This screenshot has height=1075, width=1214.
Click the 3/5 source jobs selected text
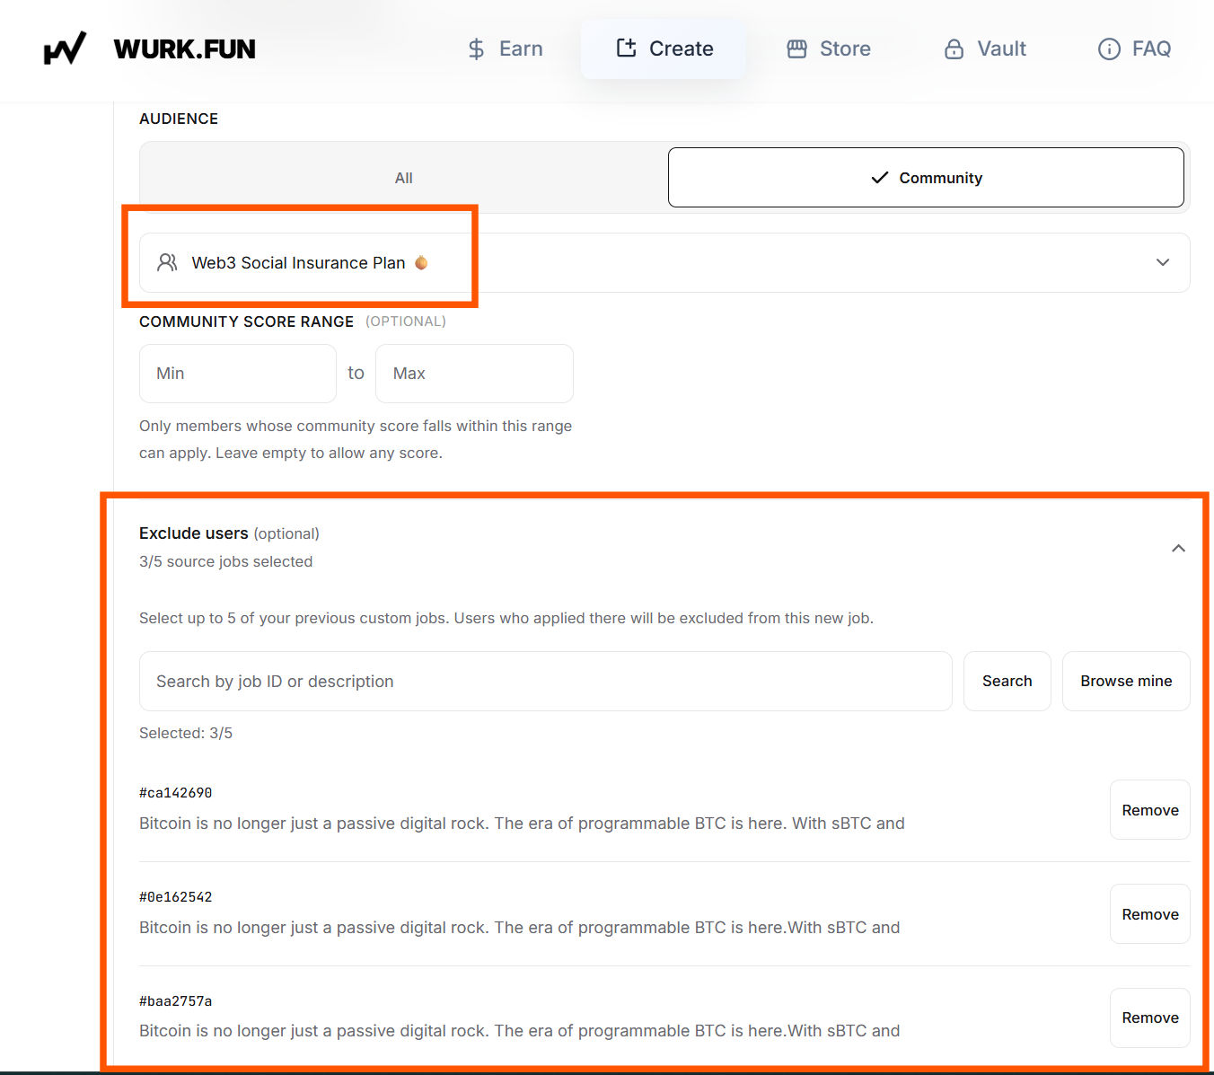click(x=226, y=561)
